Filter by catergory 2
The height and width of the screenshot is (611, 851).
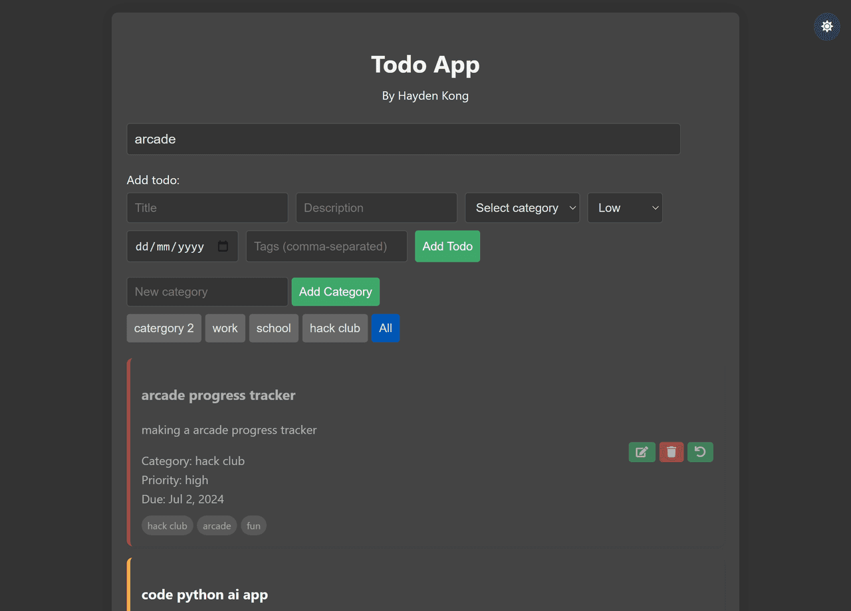click(164, 328)
